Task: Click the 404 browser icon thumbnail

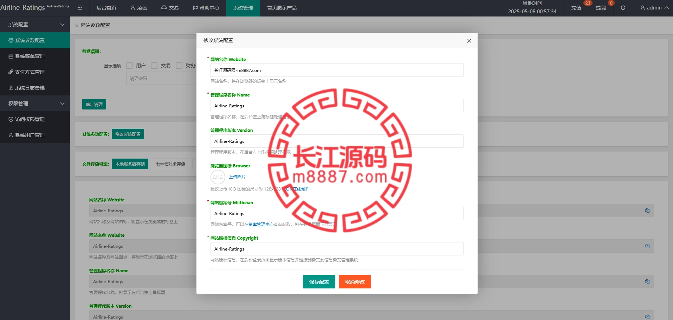Action: click(218, 177)
